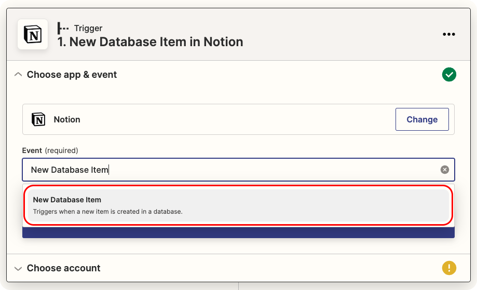Click the yellow warning icon for account
Screen dimensions: 477x290
(x=449, y=268)
